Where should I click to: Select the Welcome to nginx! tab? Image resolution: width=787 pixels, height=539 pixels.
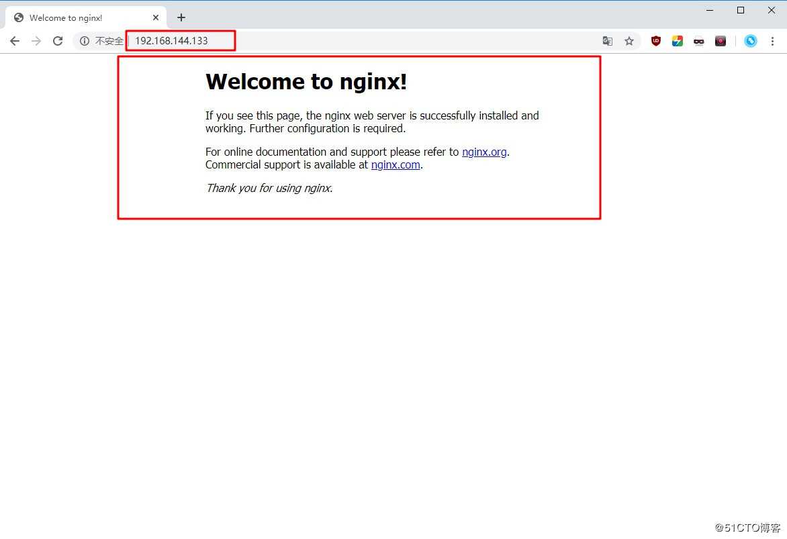pyautogui.click(x=86, y=17)
